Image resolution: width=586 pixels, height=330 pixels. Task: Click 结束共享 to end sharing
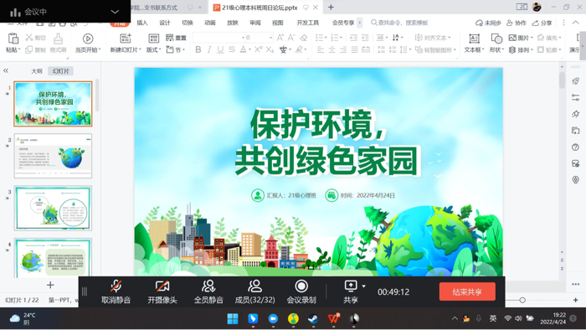(467, 291)
